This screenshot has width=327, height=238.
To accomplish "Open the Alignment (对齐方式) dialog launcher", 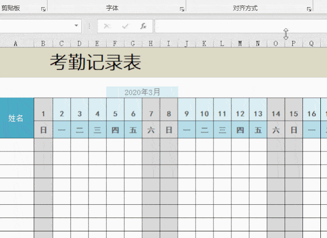I will tap(309, 9).
